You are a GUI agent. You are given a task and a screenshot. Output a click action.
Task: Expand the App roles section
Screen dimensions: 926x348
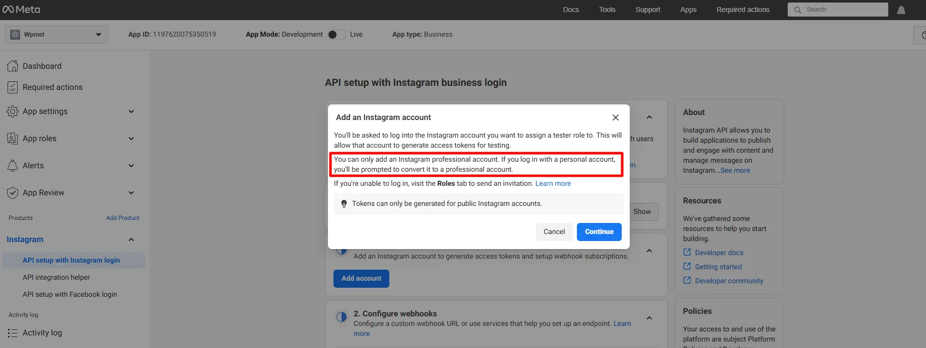[131, 139]
